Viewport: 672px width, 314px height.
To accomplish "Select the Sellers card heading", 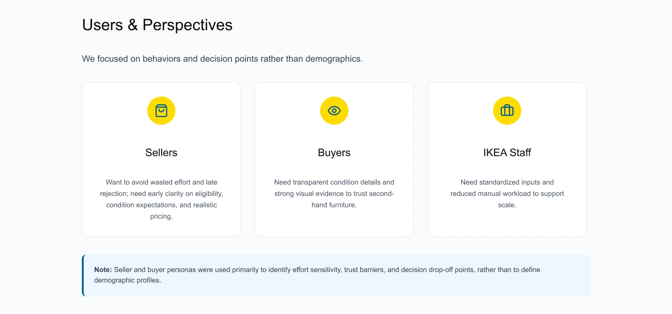I will click(x=161, y=153).
